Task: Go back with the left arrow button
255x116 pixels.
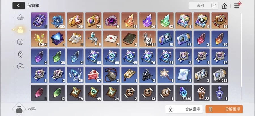Action: coord(18,6)
